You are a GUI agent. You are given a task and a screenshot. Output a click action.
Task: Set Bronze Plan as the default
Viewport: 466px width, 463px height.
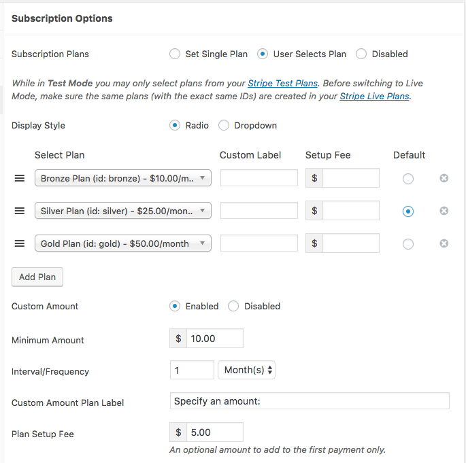(407, 179)
